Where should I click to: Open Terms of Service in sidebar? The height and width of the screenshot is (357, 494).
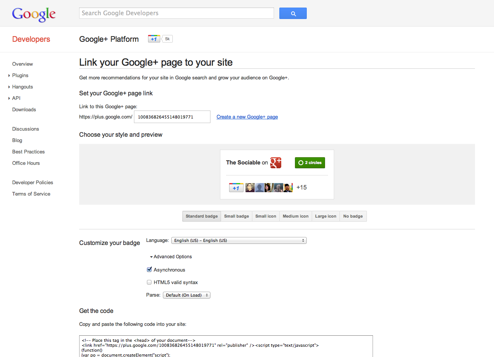coord(31,194)
